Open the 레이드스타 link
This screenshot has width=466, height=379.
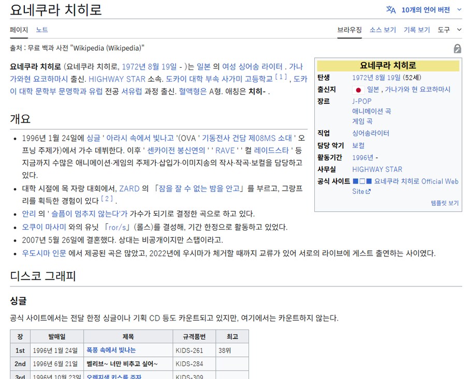(x=272, y=150)
